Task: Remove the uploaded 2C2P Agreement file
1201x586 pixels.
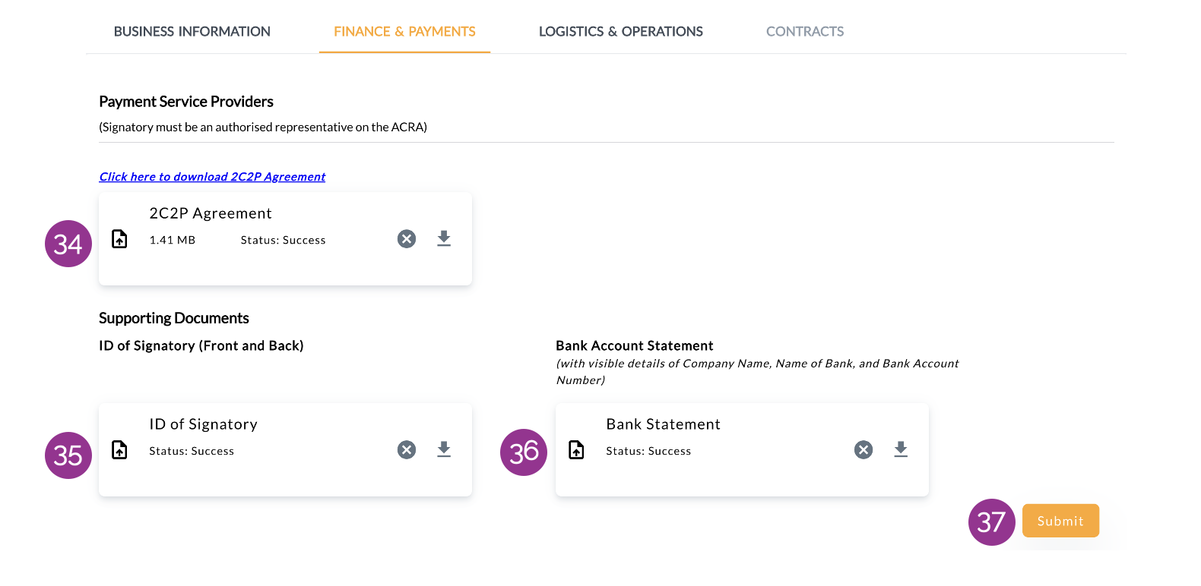Action: (x=407, y=239)
